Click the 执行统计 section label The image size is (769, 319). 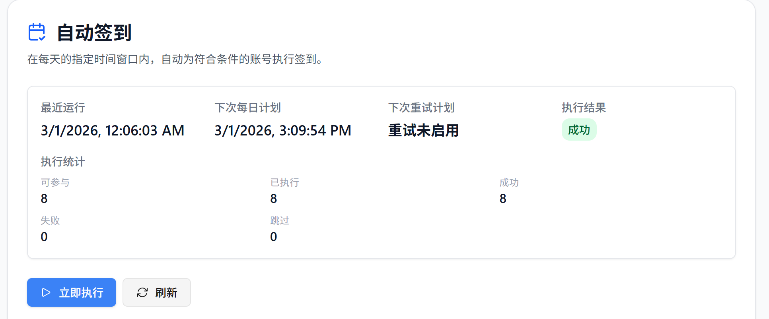pyautogui.click(x=63, y=162)
